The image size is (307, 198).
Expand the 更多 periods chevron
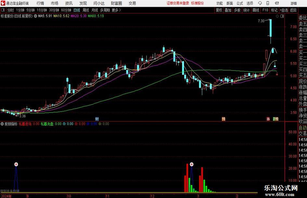coord(117,10)
